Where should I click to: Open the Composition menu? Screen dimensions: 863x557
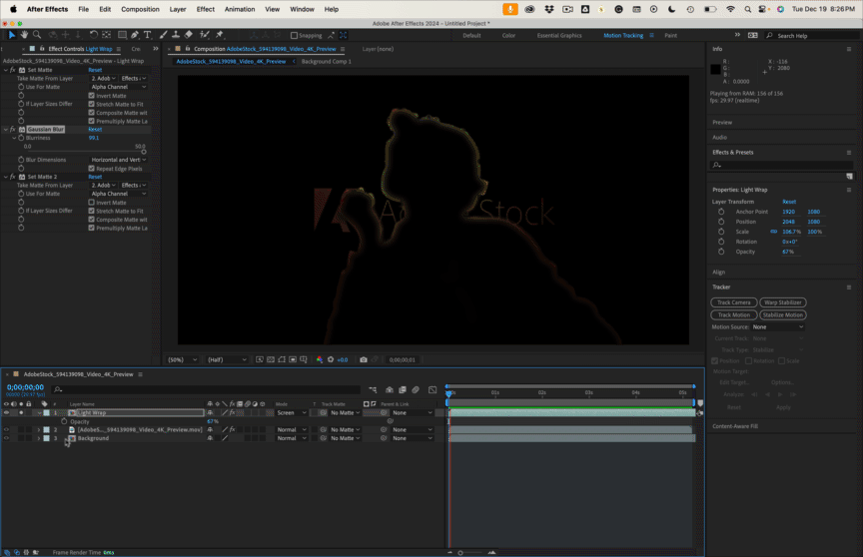pyautogui.click(x=140, y=9)
